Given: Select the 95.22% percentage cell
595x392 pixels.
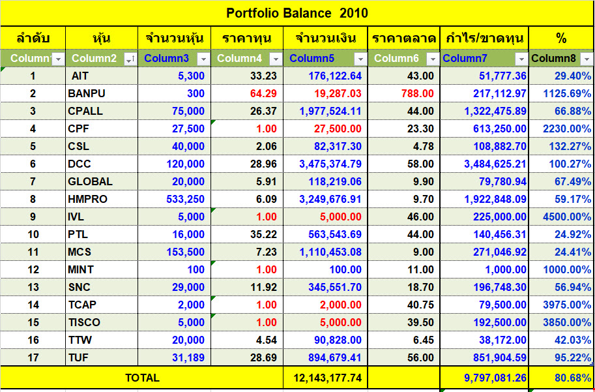Looking at the screenshot, I should tap(561, 357).
